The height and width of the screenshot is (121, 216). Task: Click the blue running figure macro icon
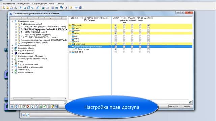pyautogui.click(x=38, y=8)
